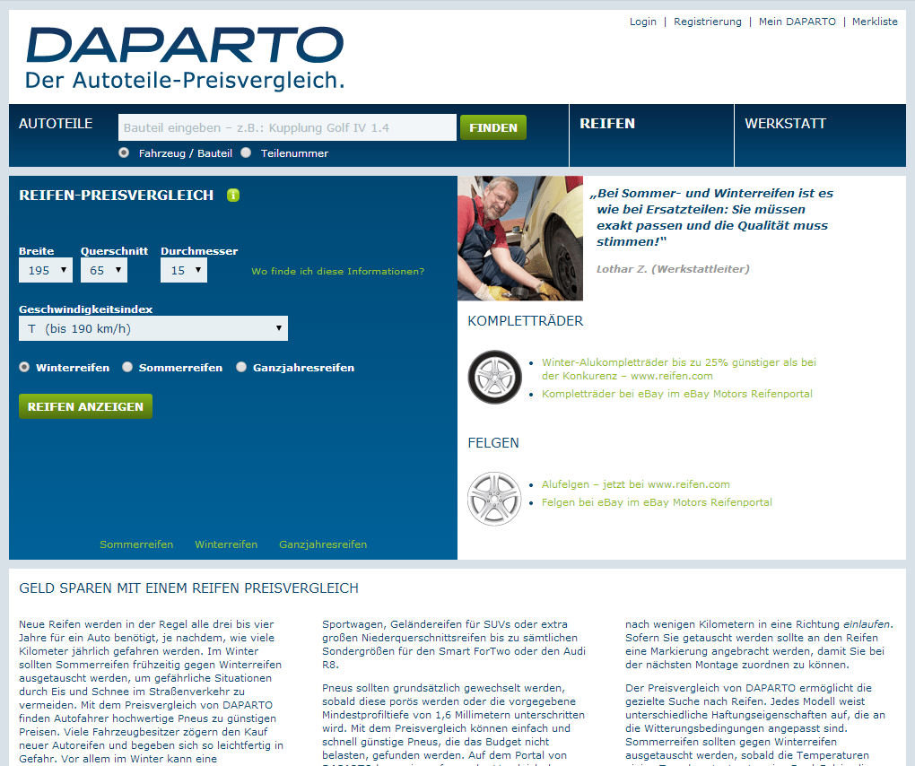The height and width of the screenshot is (766, 915).
Task: Click the Kompletträder wheel image
Action: (x=494, y=377)
